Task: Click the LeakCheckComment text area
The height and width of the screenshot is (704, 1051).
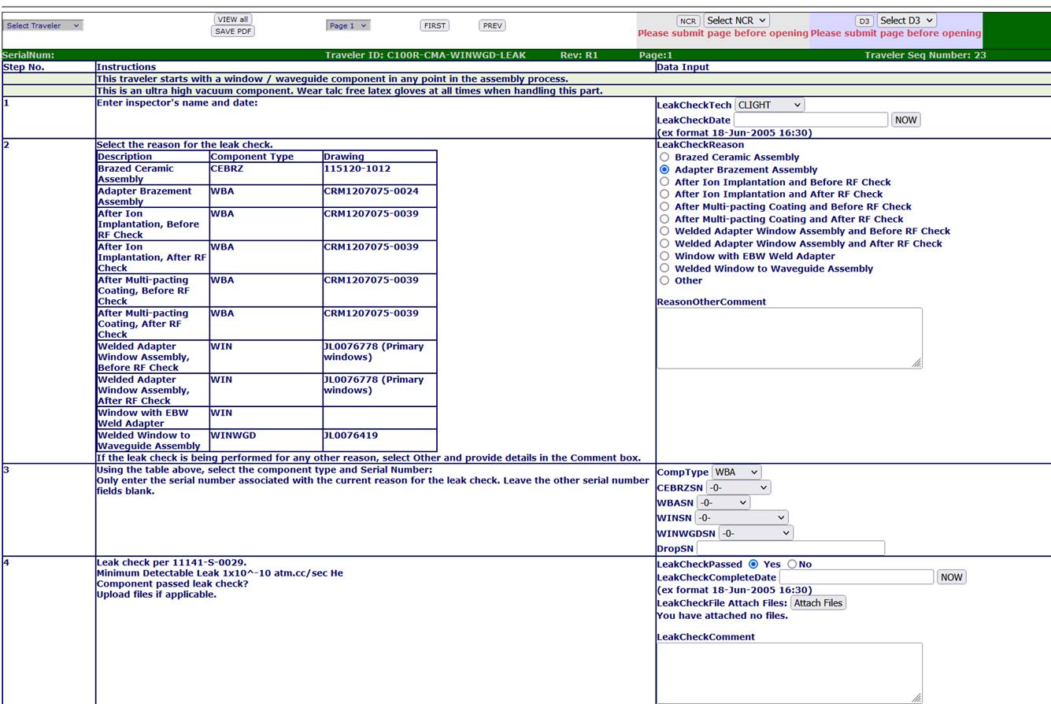Action: [x=790, y=673]
